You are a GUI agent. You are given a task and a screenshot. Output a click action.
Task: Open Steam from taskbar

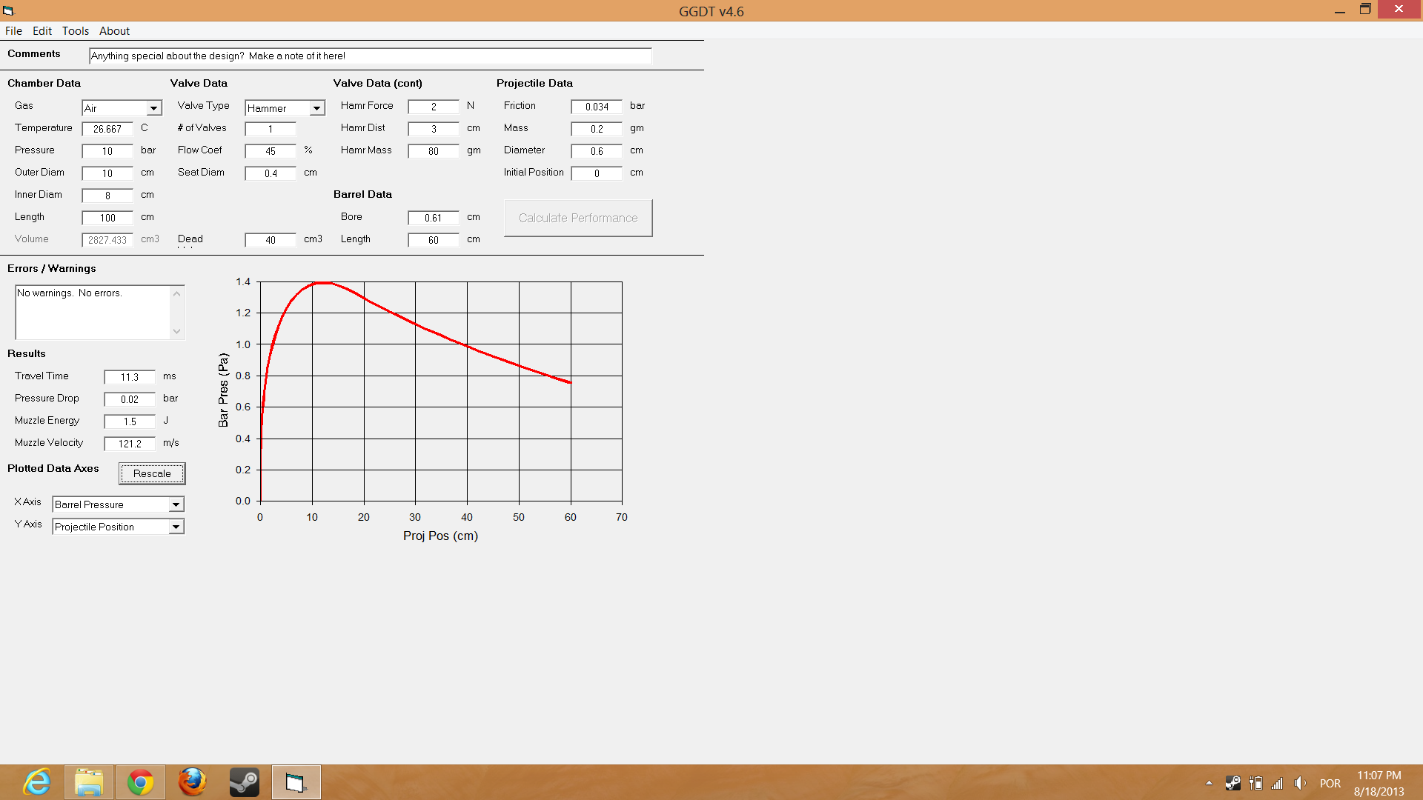(x=244, y=782)
